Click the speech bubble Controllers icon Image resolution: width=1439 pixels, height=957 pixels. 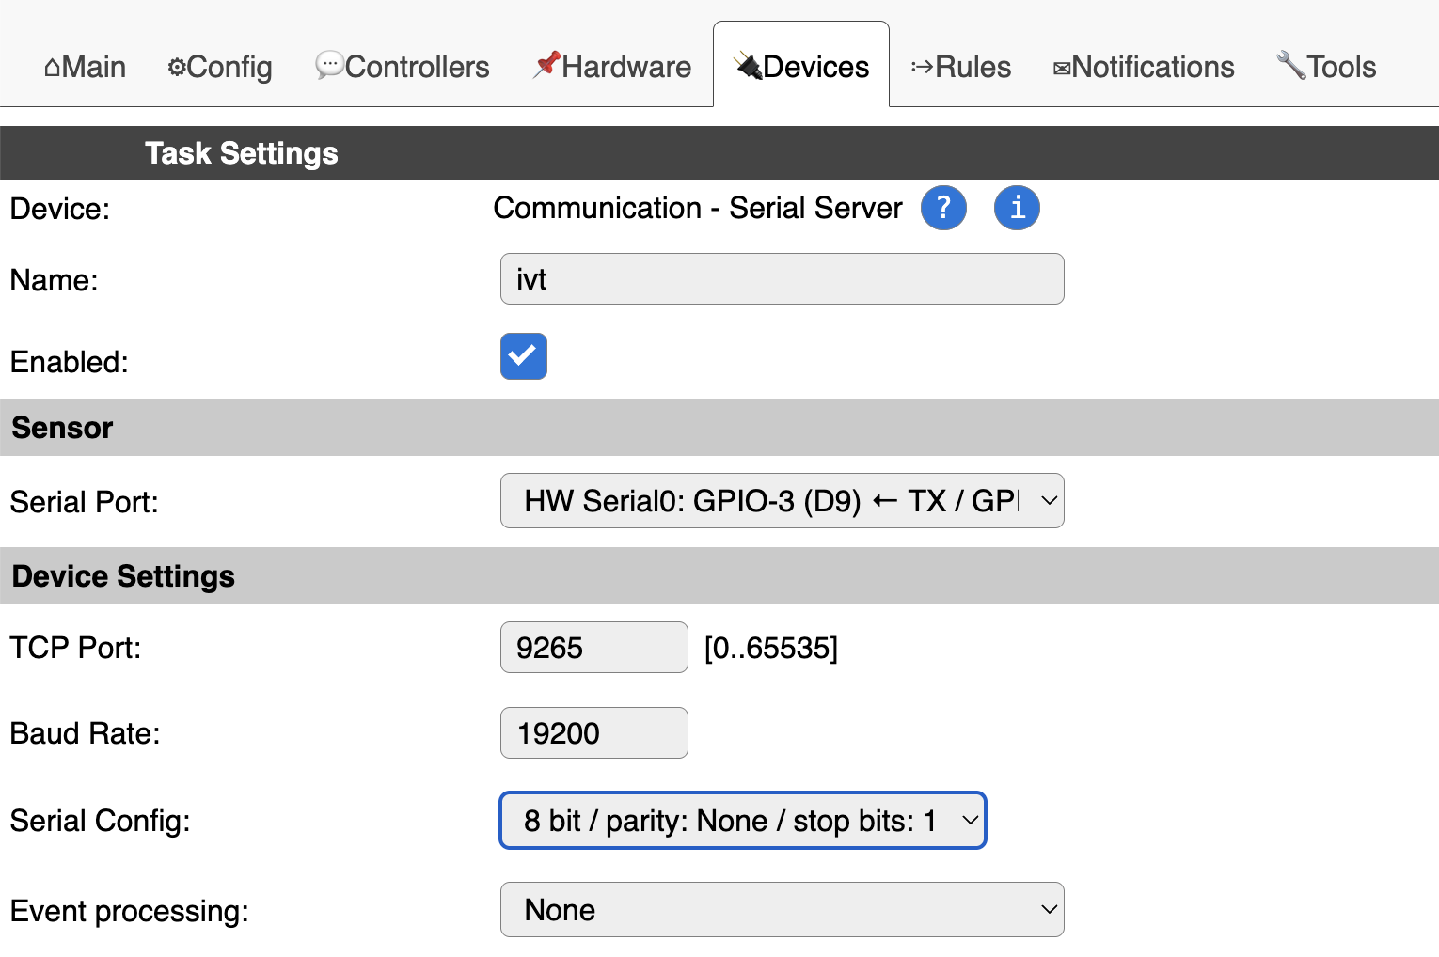click(x=329, y=66)
